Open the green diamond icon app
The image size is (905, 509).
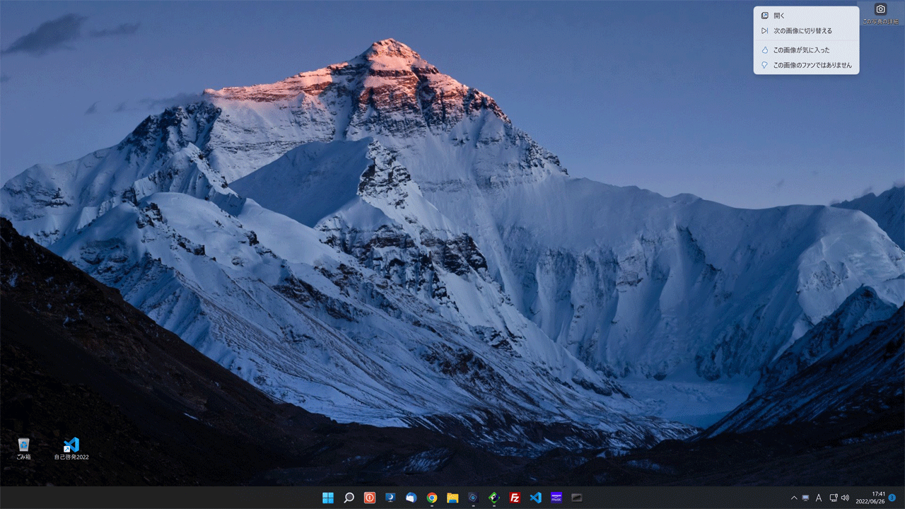click(x=494, y=498)
